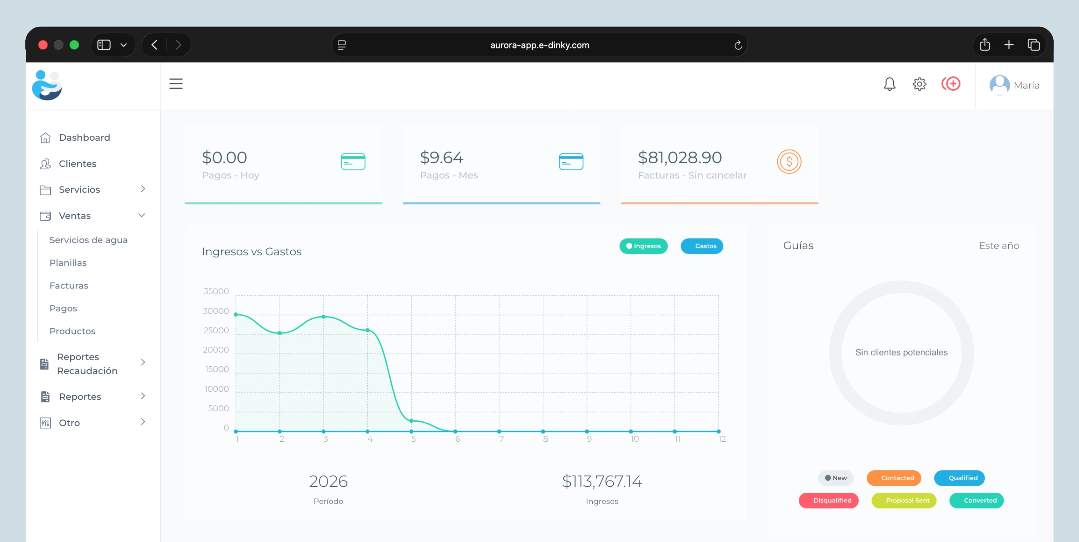The image size is (1079, 542).
Task: Open Planillas in Ventas menu
Action: 68,263
